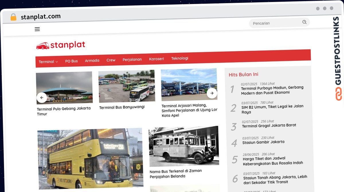Open the Karoseri menu item
Image resolution: width=344 pixels, height=192 pixels.
point(157,59)
